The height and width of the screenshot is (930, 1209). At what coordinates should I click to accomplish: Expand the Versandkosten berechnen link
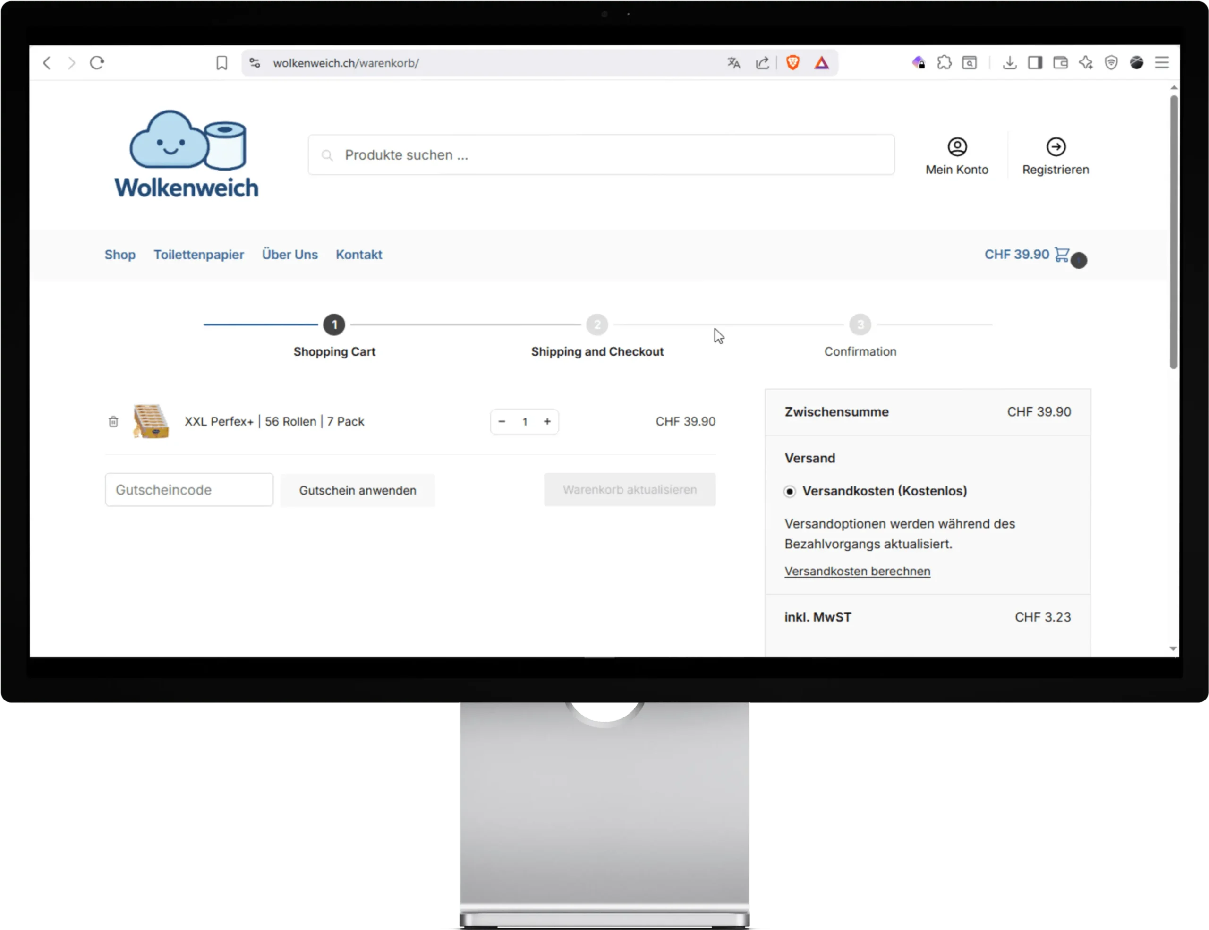(x=857, y=572)
